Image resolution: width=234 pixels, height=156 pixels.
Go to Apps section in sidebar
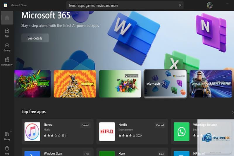tap(7, 33)
